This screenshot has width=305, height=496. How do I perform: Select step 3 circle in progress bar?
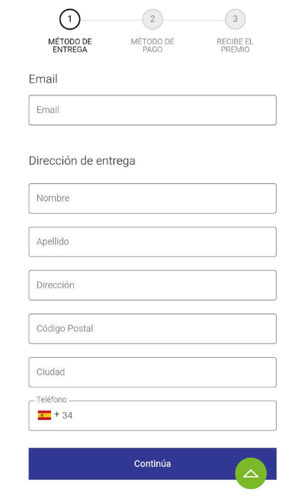[x=235, y=19]
